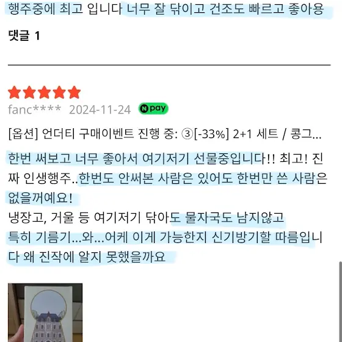Click reviewer name fanc****
Viewport: 342px width, 342px height.
[34, 109]
